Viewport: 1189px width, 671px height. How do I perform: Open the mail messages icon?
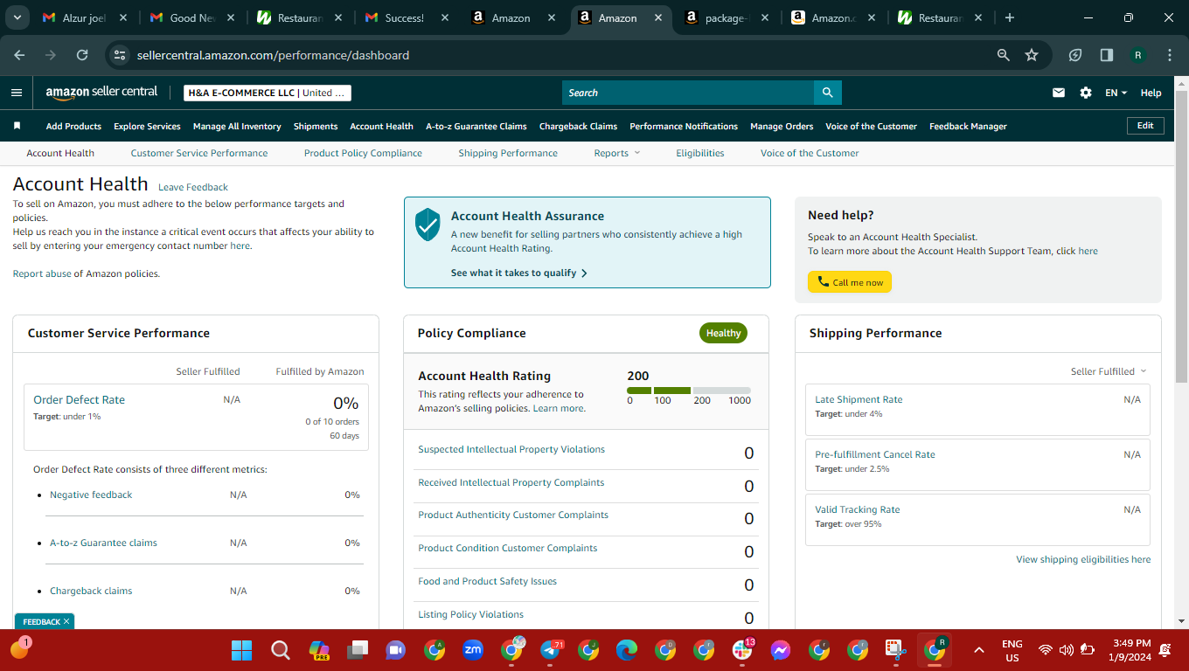pyautogui.click(x=1059, y=93)
